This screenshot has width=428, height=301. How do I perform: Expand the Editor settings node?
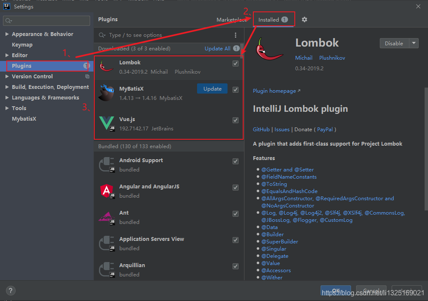click(x=7, y=55)
